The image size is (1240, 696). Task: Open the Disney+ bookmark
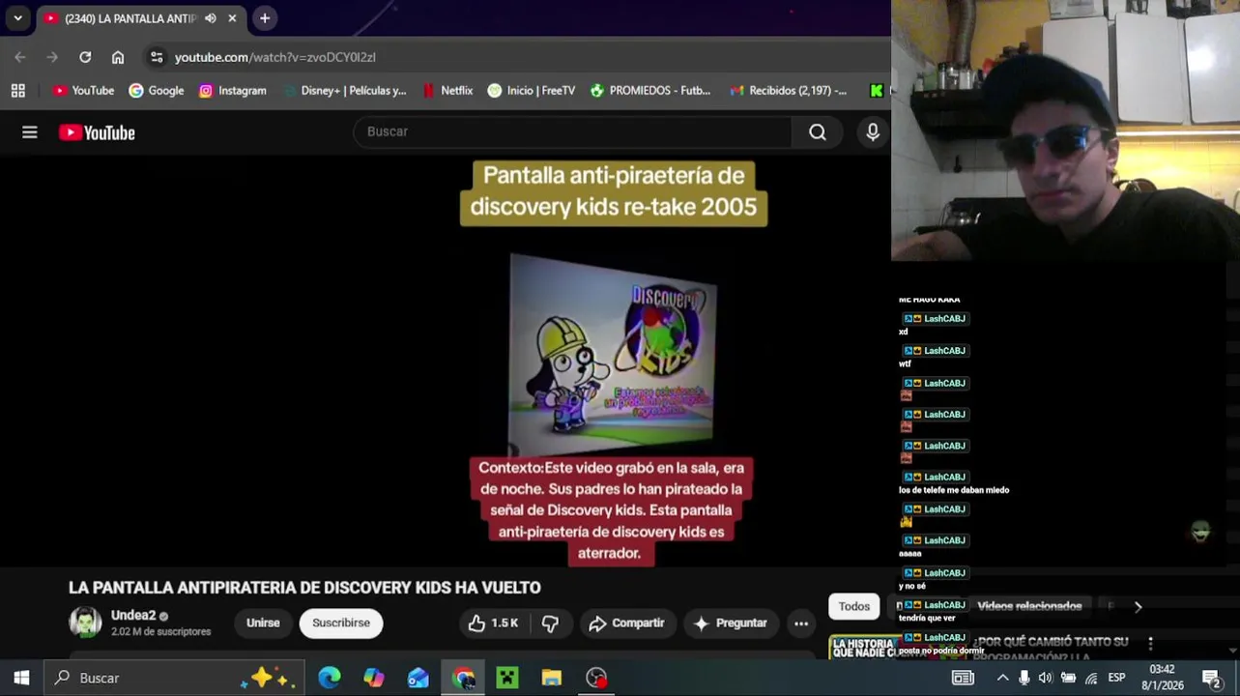344,90
